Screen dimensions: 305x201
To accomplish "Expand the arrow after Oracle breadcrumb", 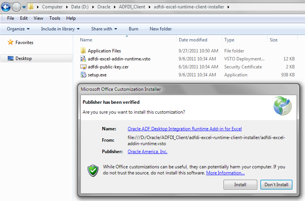I will pos(114,7).
